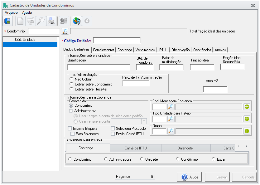Click the Cancelar button

[244, 177]
